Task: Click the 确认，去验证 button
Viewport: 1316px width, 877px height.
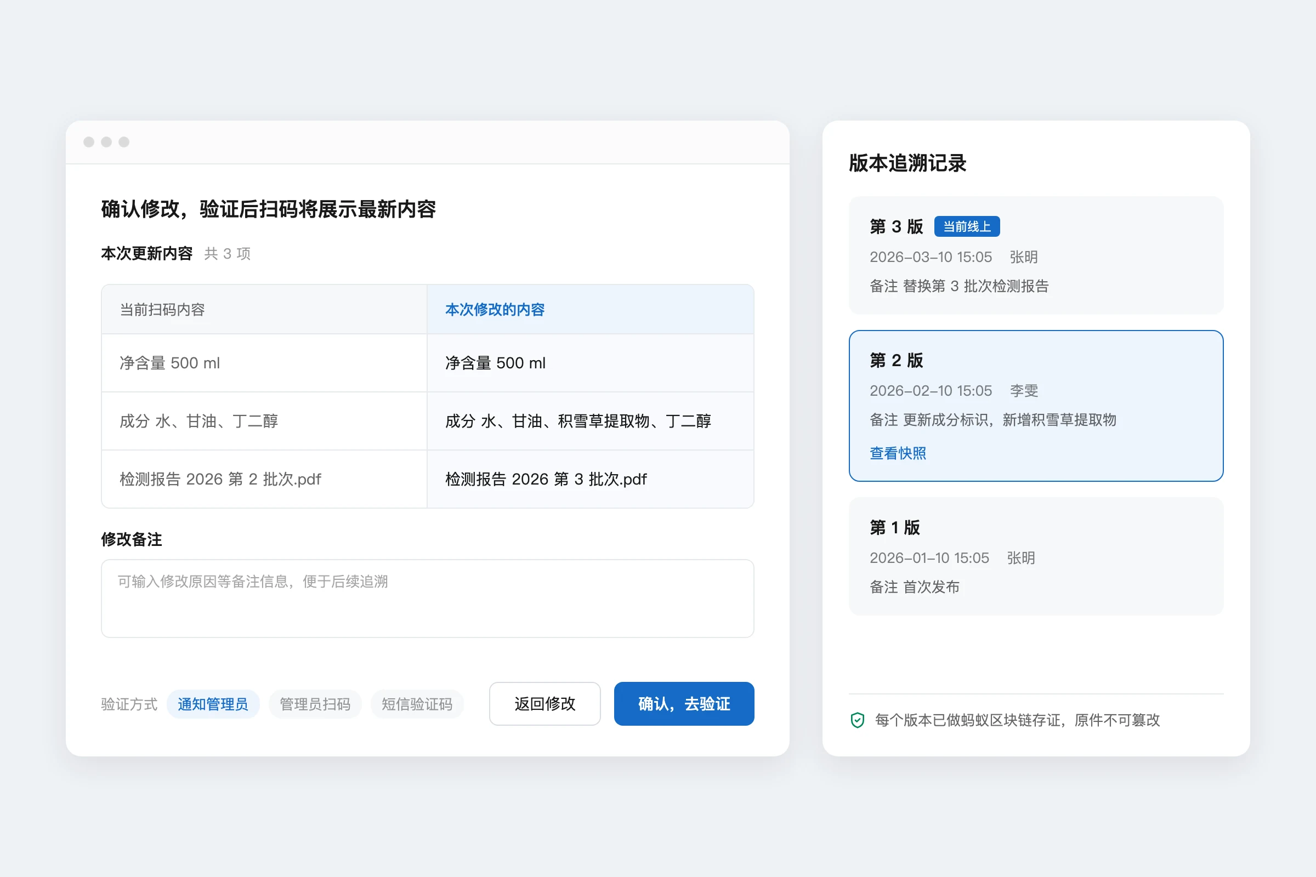Action: click(x=684, y=704)
